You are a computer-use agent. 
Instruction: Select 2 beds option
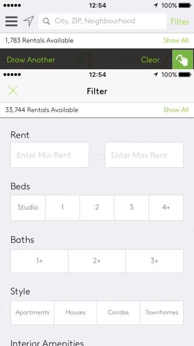pyautogui.click(x=97, y=208)
